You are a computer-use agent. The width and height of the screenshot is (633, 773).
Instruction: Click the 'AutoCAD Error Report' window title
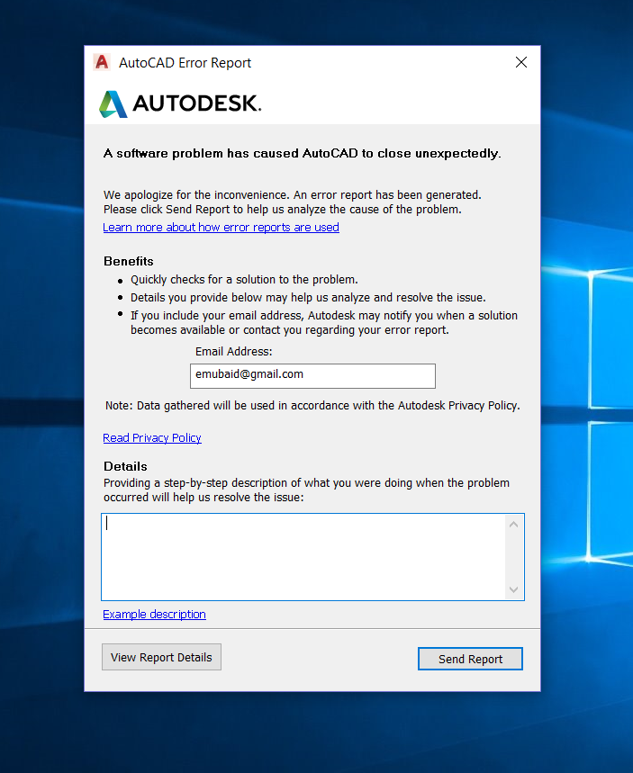tap(185, 63)
